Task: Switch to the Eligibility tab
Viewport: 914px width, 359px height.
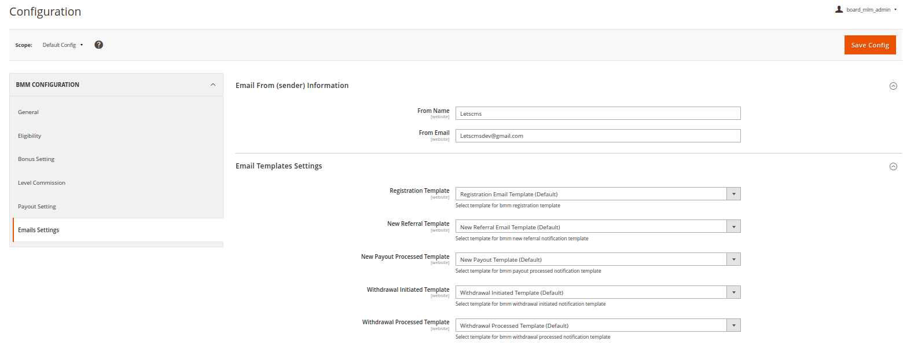Action: click(30, 136)
